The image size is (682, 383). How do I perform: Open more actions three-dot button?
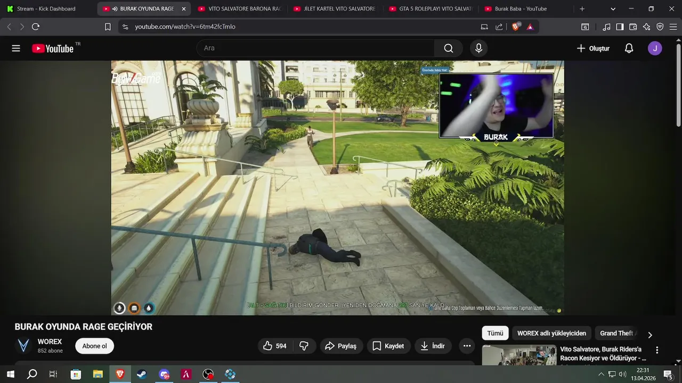(467, 346)
